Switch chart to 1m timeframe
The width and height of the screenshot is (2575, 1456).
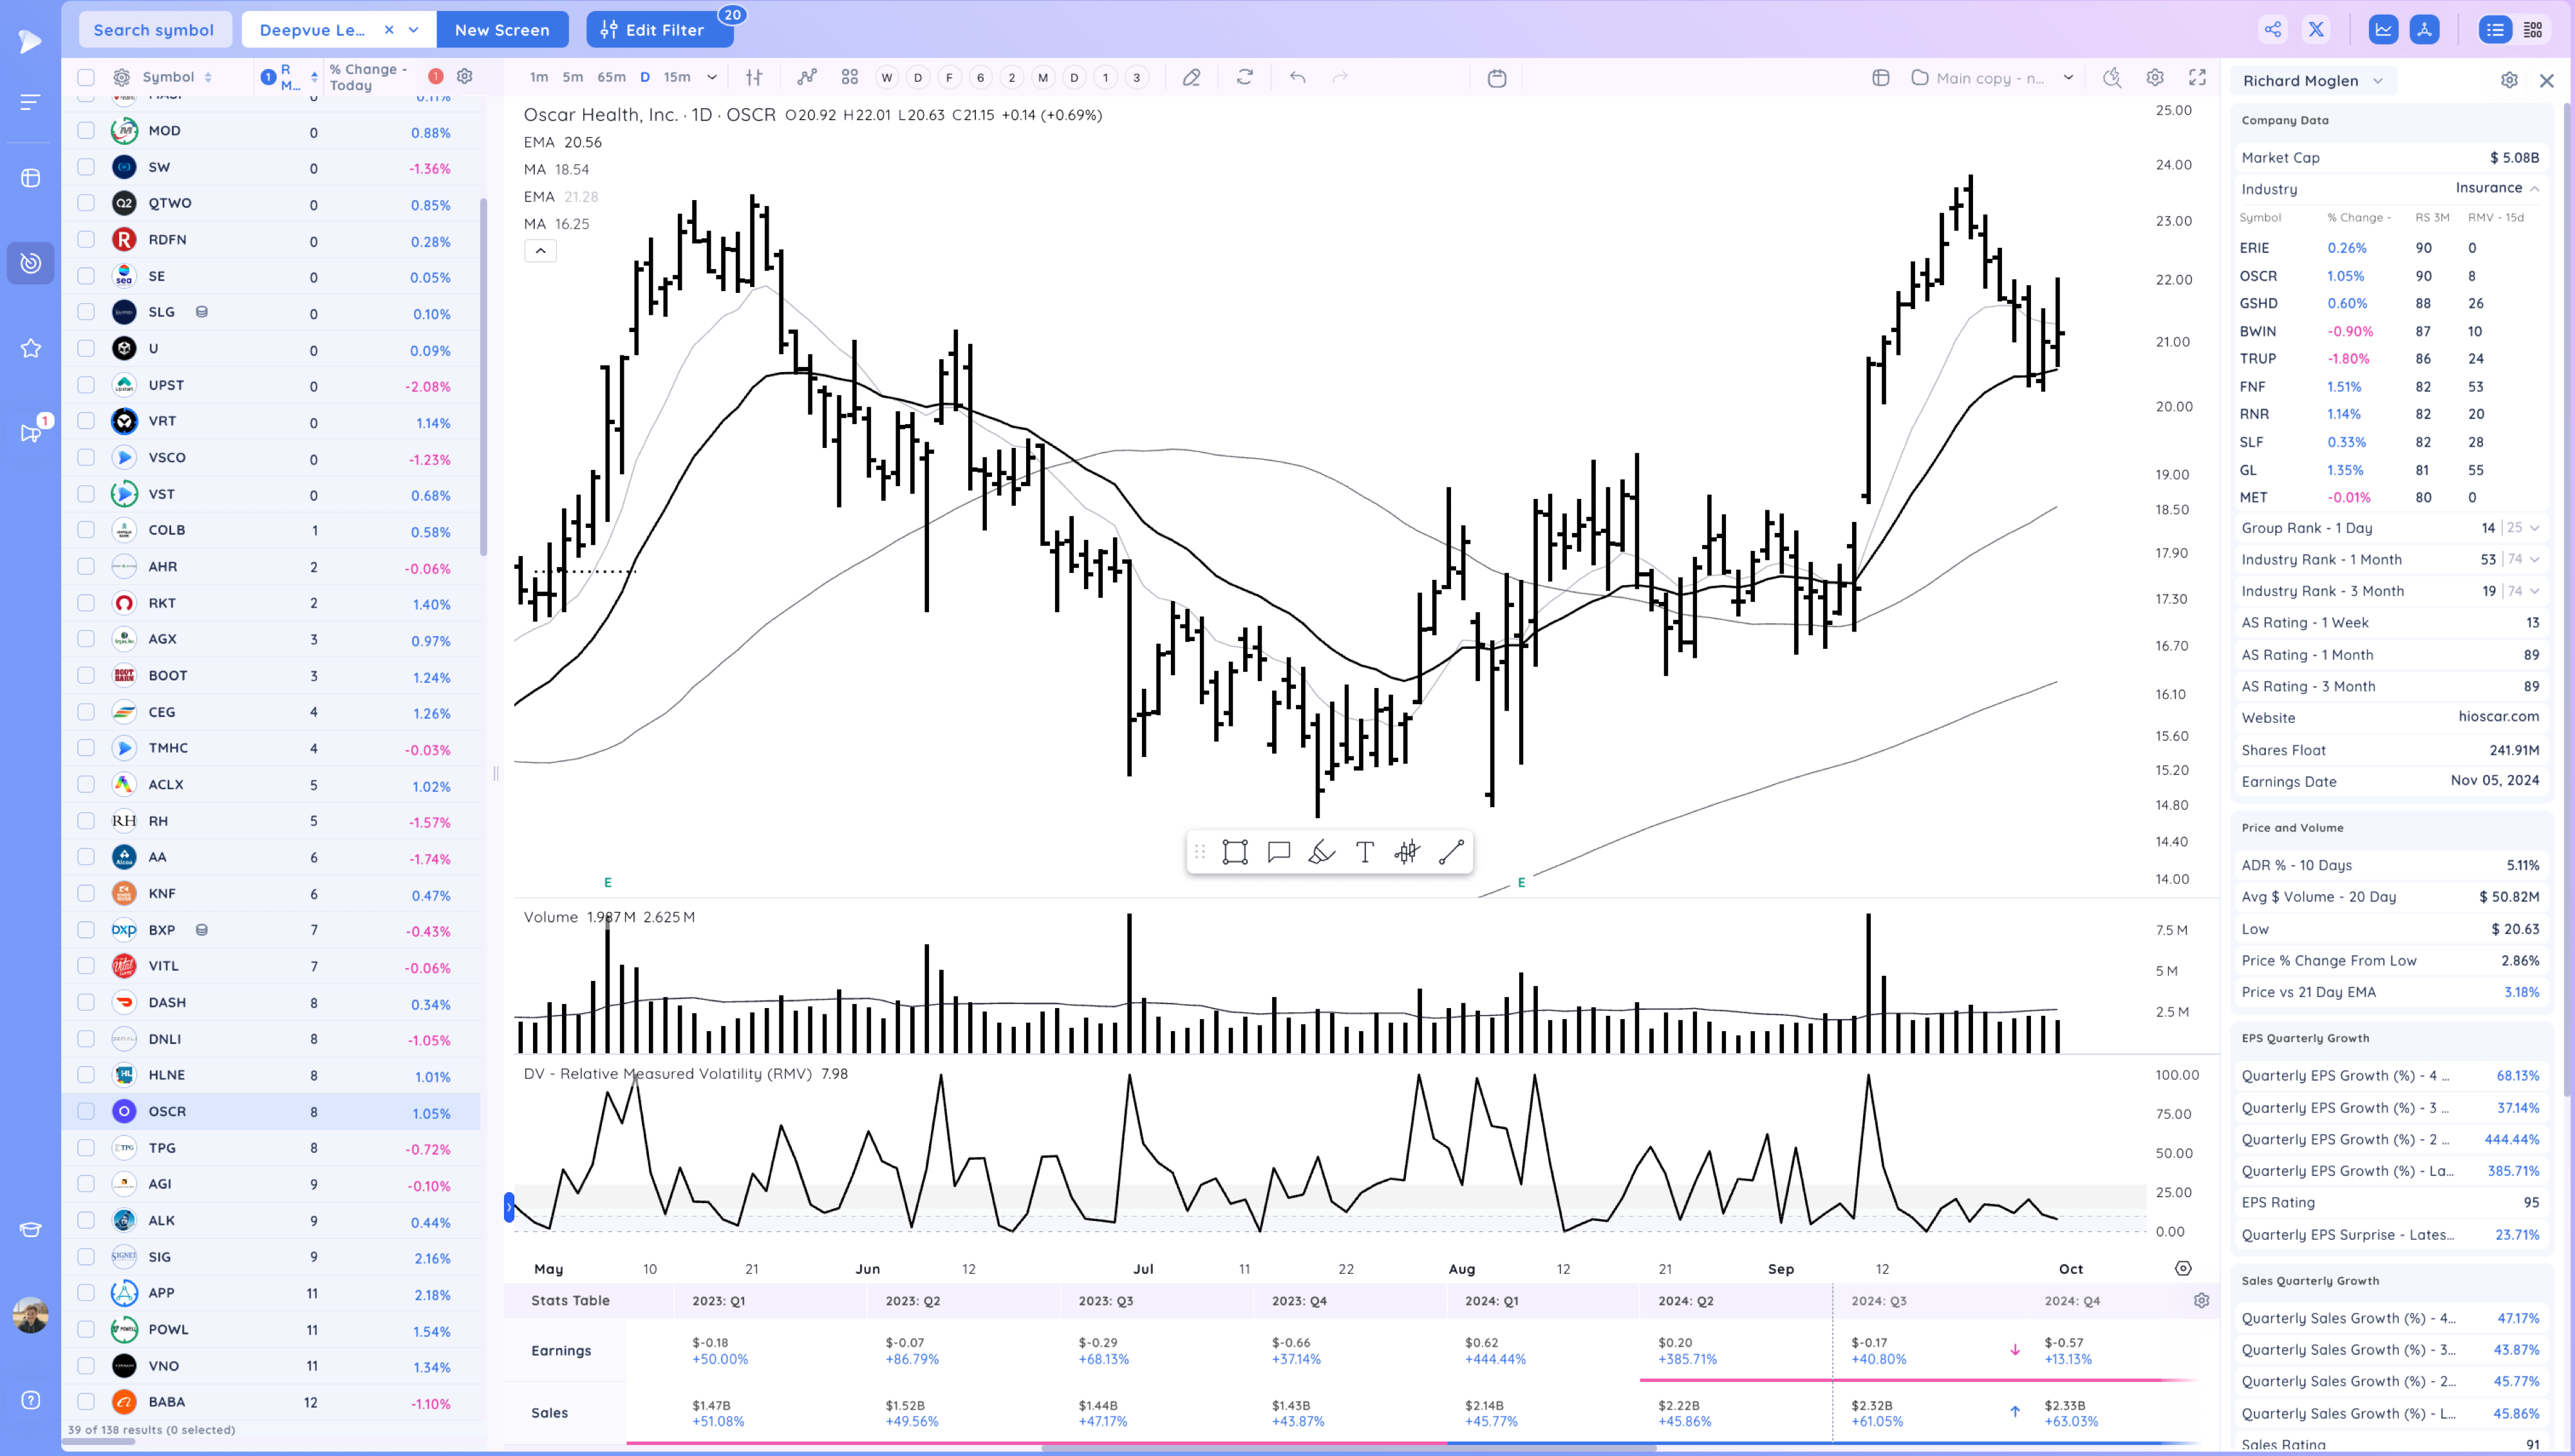[x=539, y=77]
